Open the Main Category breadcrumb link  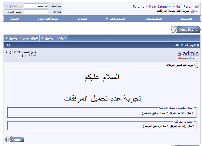point(160,7)
